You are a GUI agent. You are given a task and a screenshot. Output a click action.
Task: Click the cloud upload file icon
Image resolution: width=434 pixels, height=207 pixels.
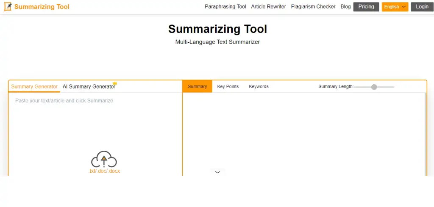(x=104, y=159)
